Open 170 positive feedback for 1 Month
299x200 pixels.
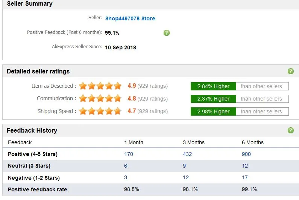point(129,154)
